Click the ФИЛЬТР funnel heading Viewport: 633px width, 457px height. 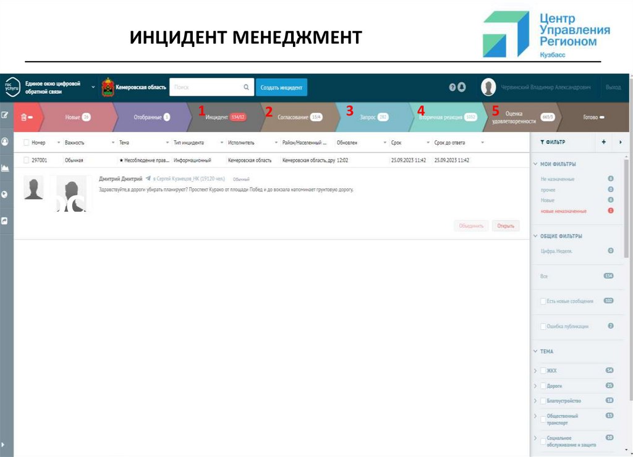pyautogui.click(x=553, y=142)
